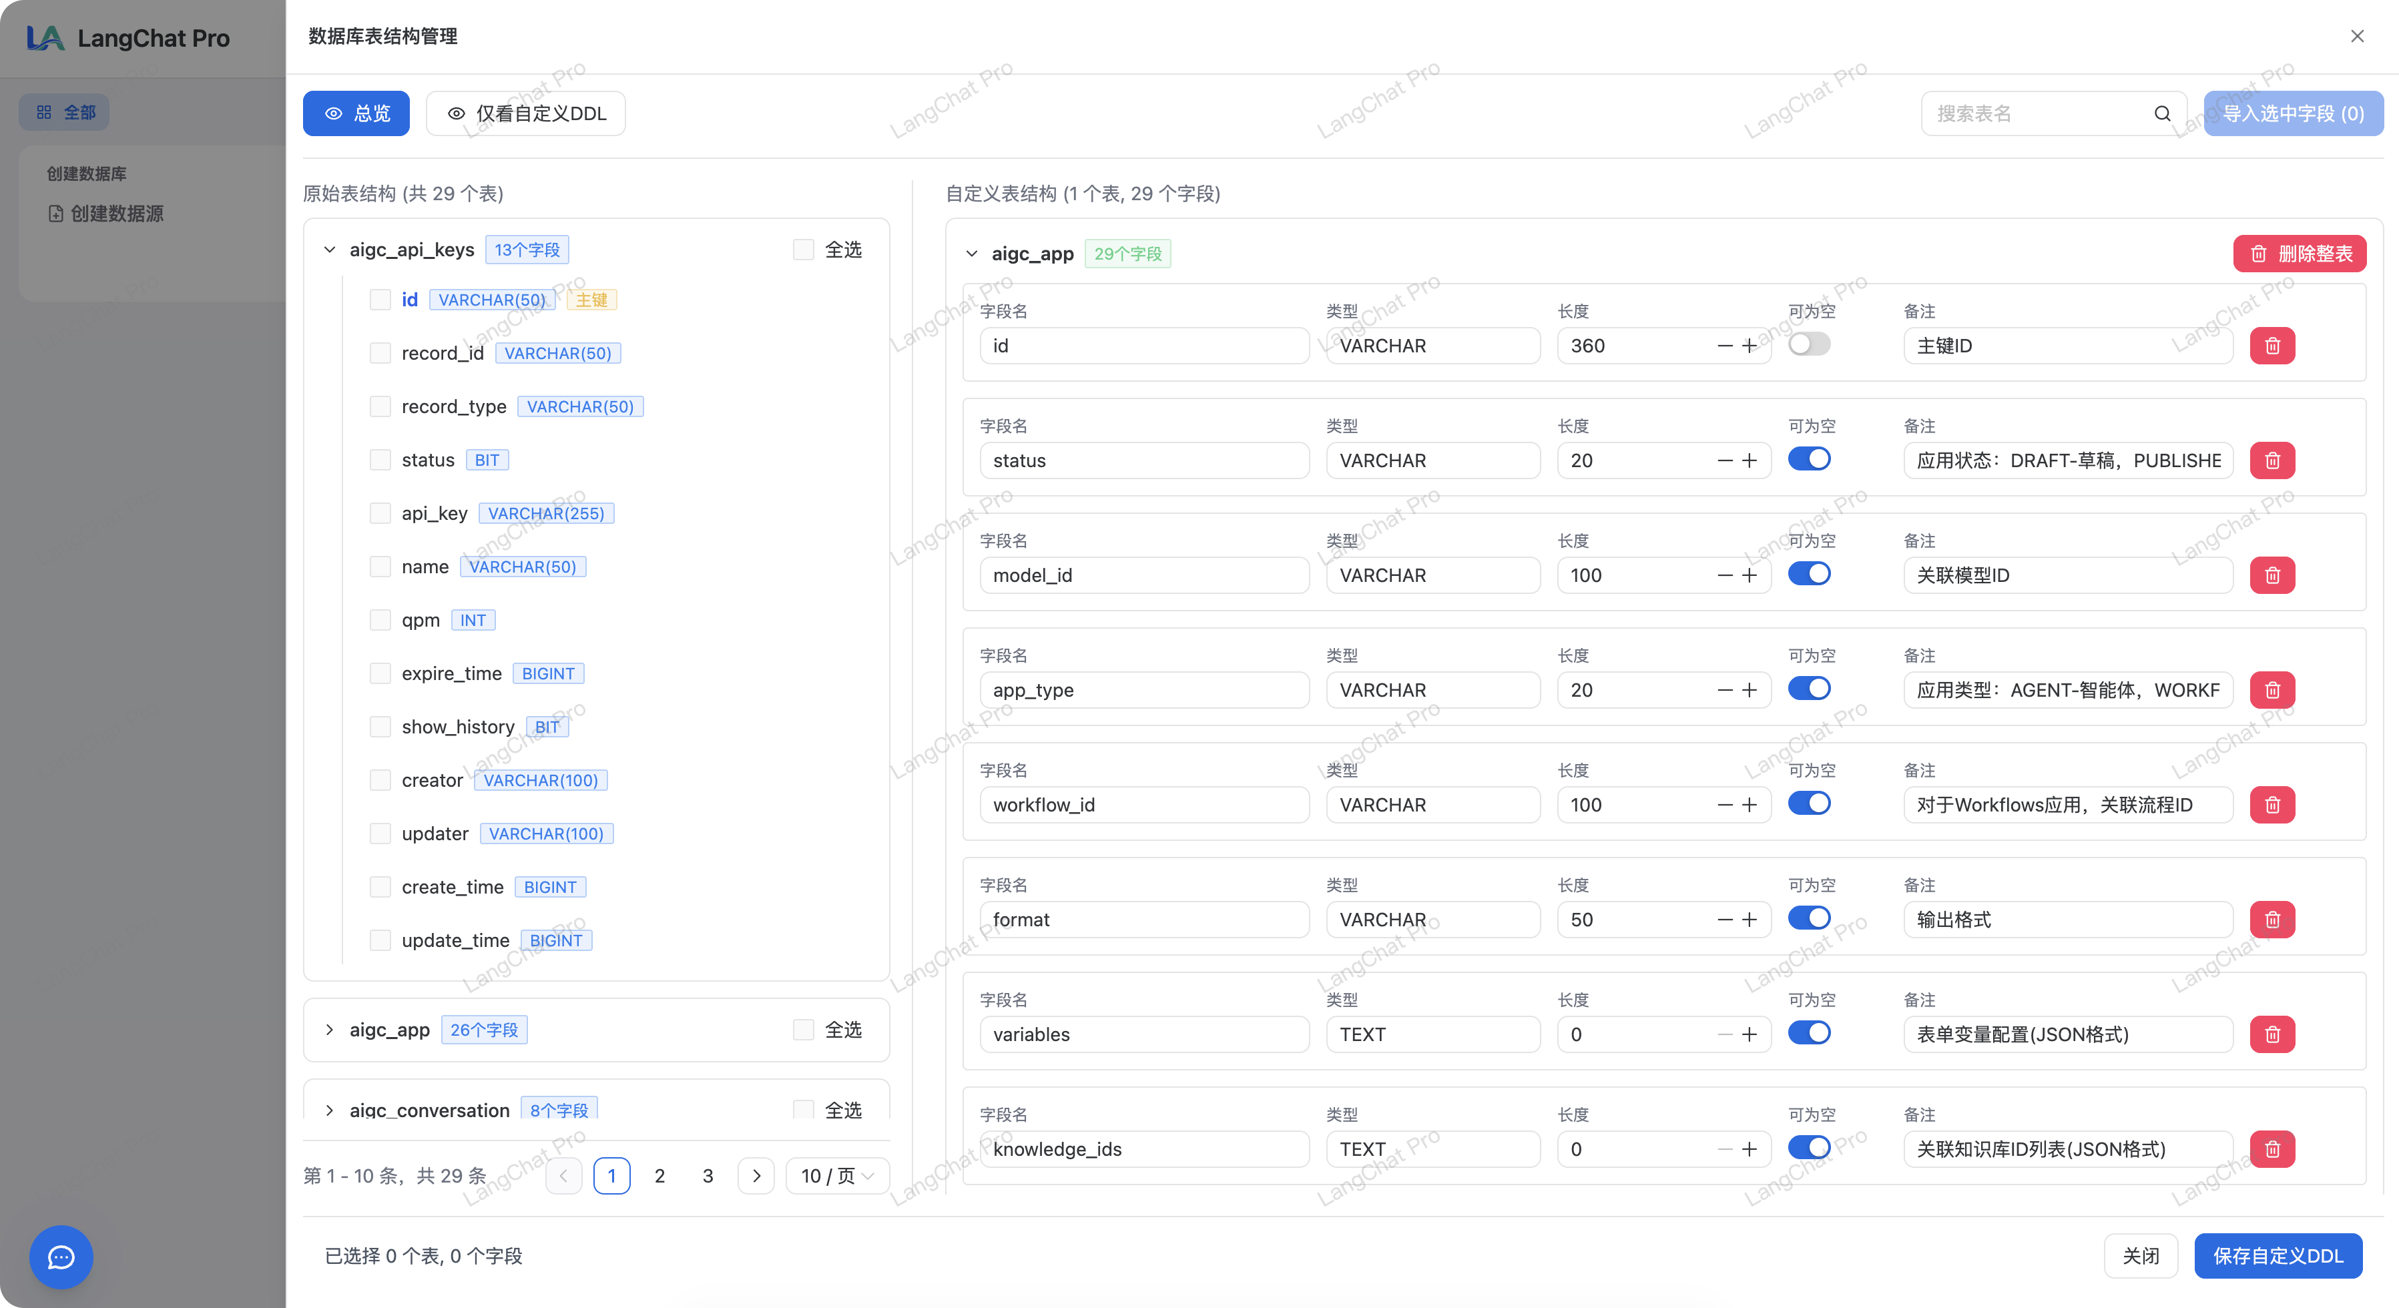Enable nullable toggle for id field
Viewport: 2399px width, 1308px height.
(x=1808, y=344)
